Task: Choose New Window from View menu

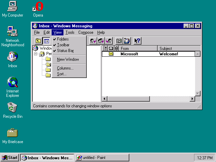Action: (69, 59)
